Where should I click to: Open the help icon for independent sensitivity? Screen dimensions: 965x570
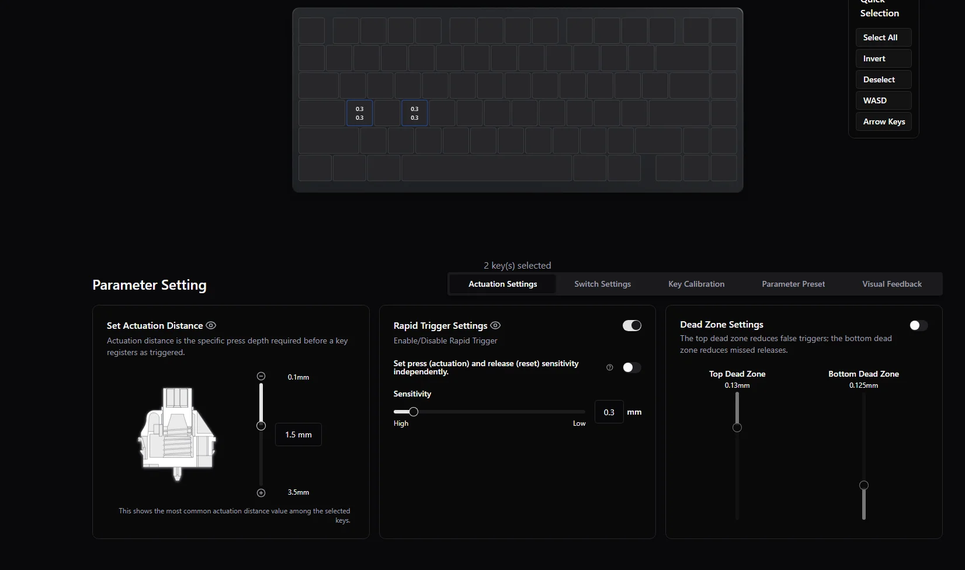pos(610,367)
